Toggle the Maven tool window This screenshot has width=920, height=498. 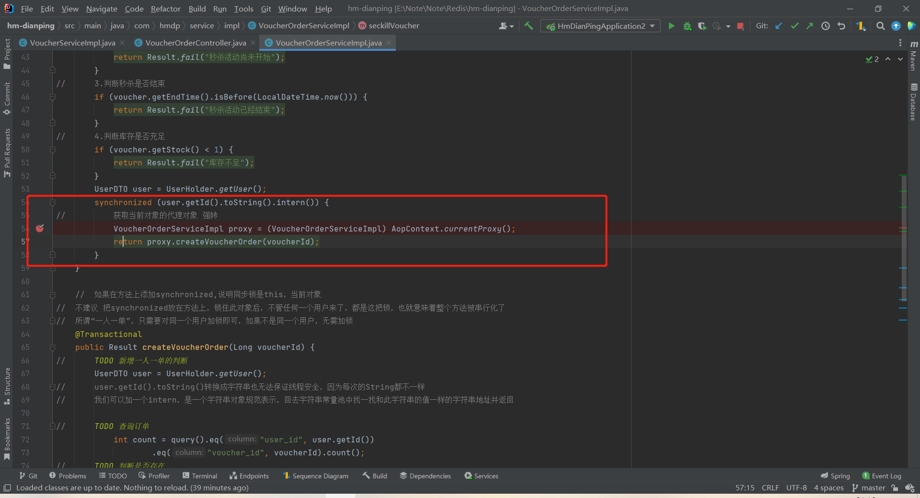tap(914, 56)
